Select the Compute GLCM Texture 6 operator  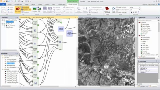pos(35,32)
